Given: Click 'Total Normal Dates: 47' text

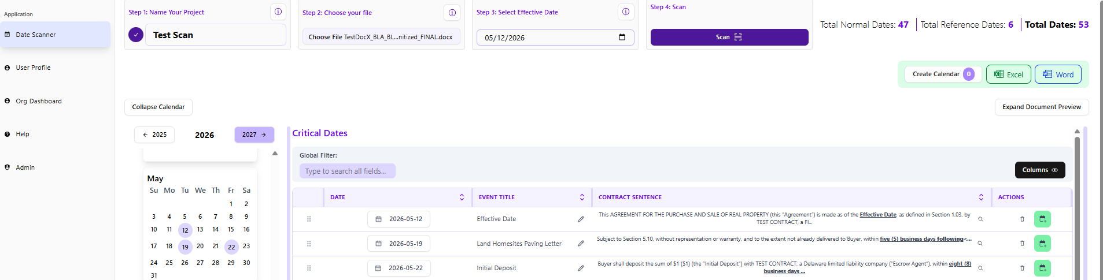Looking at the screenshot, I should click(x=864, y=25).
